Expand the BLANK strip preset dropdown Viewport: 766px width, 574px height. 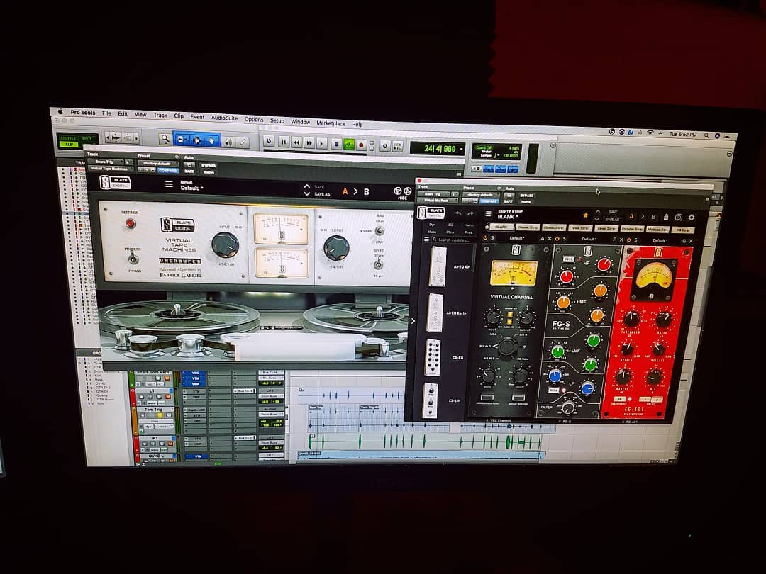click(516, 217)
